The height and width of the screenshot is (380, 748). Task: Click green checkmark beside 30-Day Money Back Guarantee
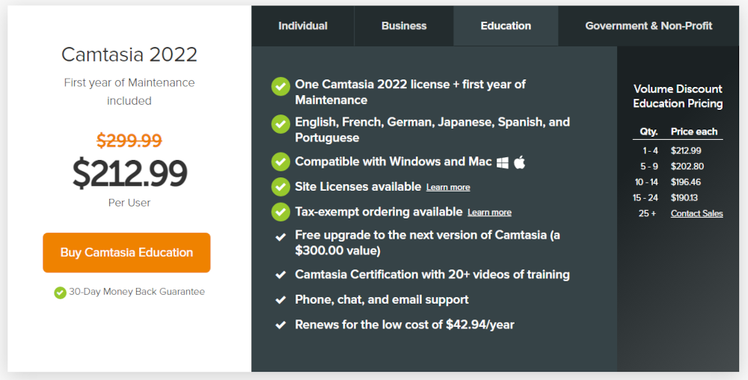point(60,292)
